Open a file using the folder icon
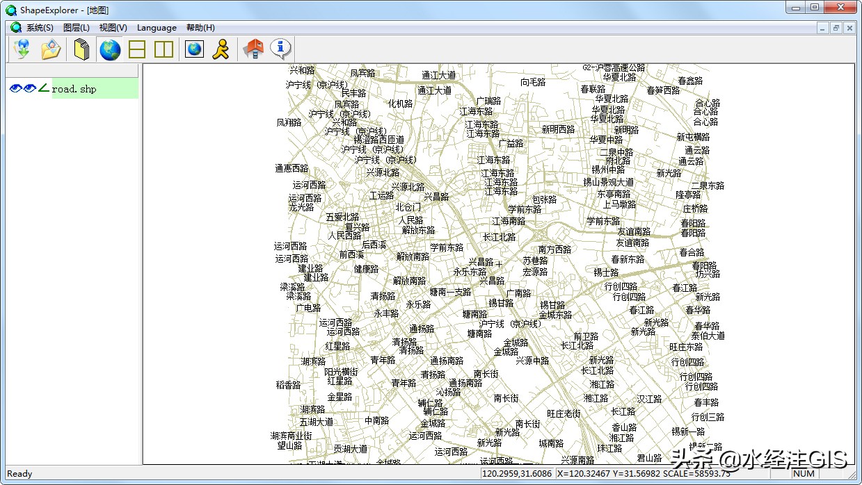 click(x=50, y=49)
